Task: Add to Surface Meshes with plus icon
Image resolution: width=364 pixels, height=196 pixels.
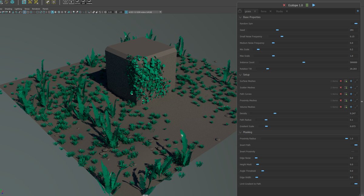Action: pos(351,81)
